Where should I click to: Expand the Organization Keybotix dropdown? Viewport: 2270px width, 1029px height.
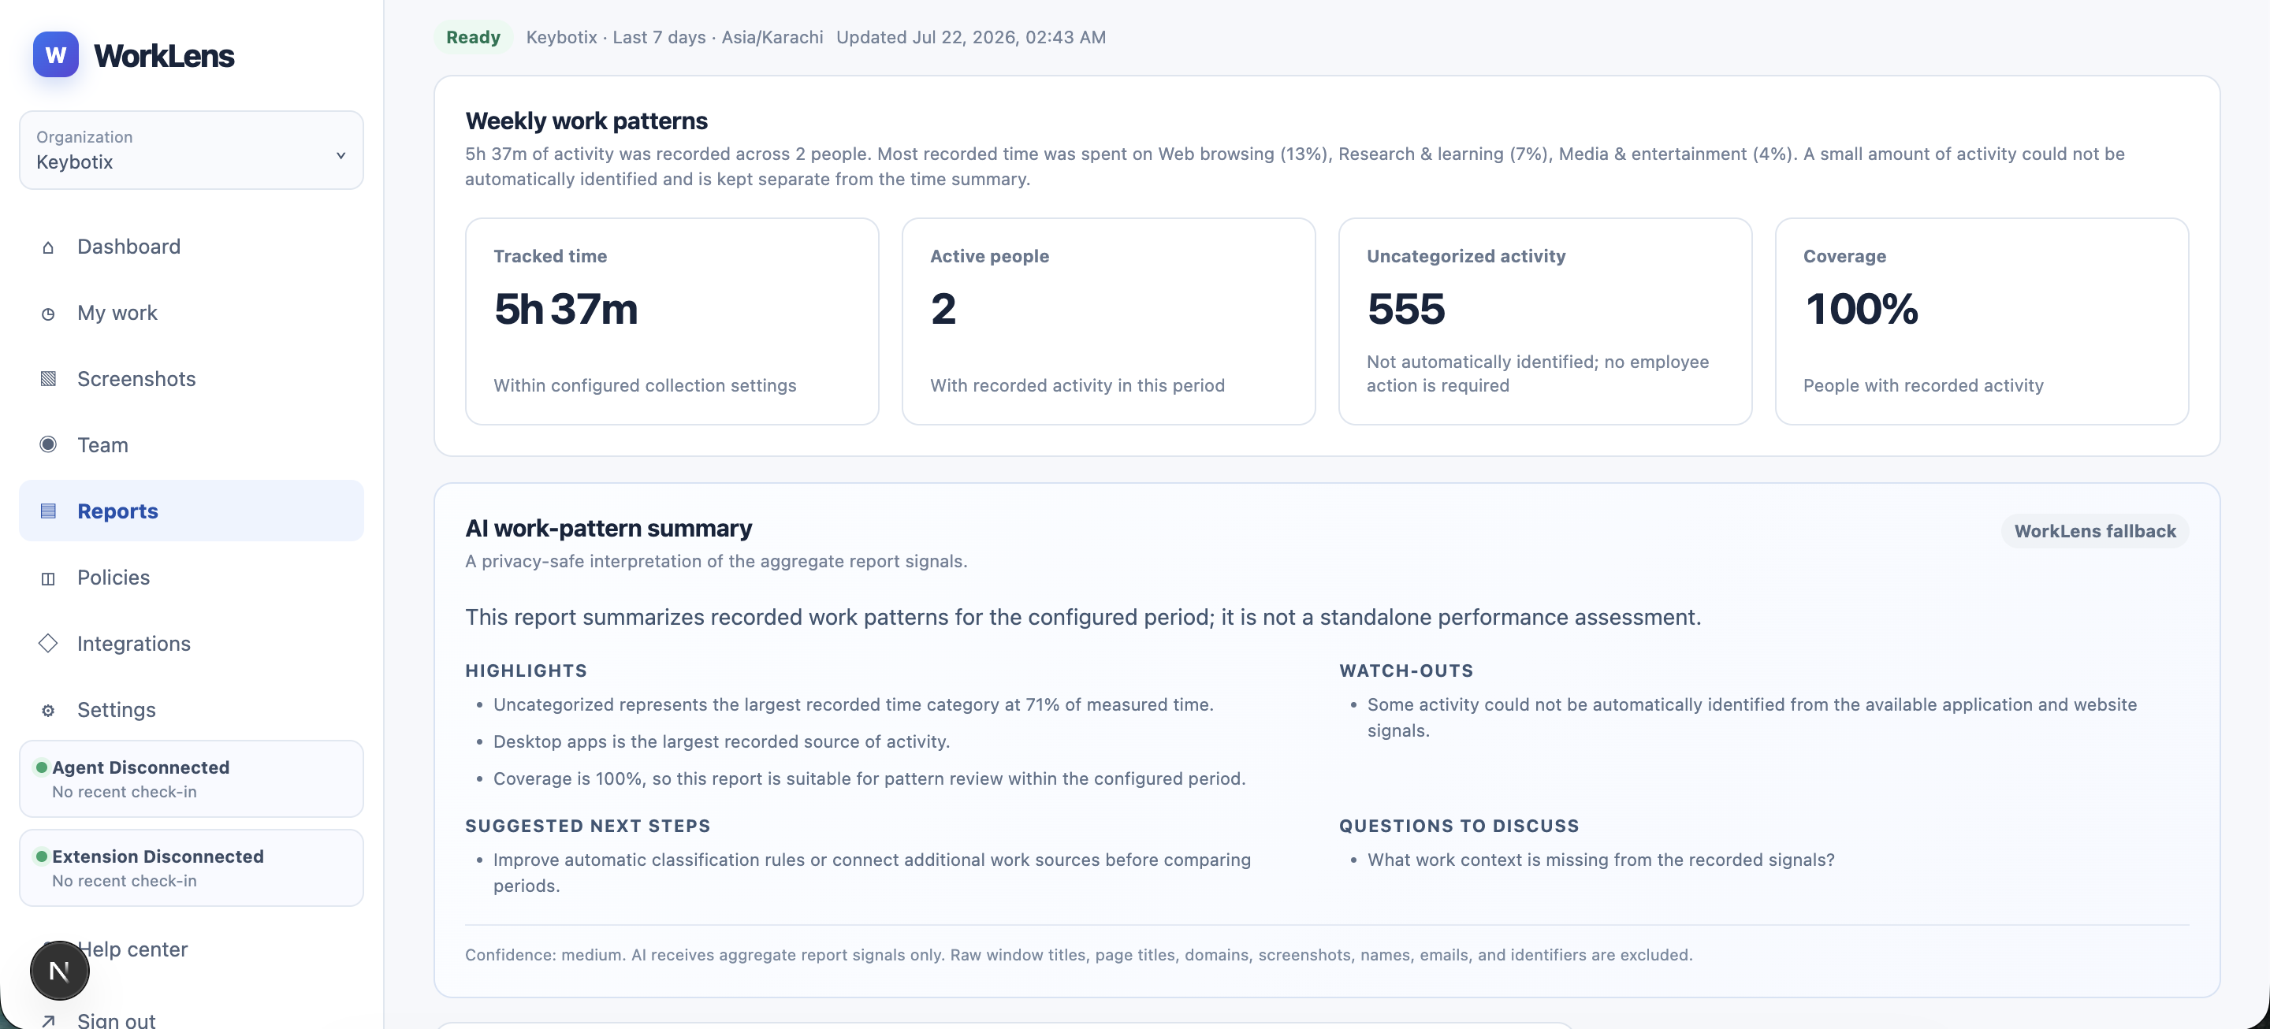click(192, 150)
